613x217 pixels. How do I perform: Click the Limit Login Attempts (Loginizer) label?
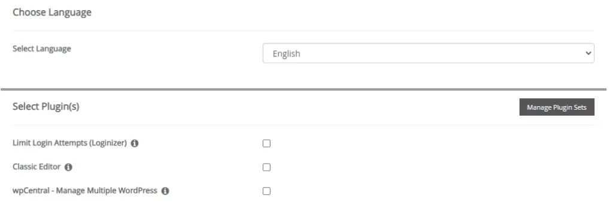[x=69, y=143]
